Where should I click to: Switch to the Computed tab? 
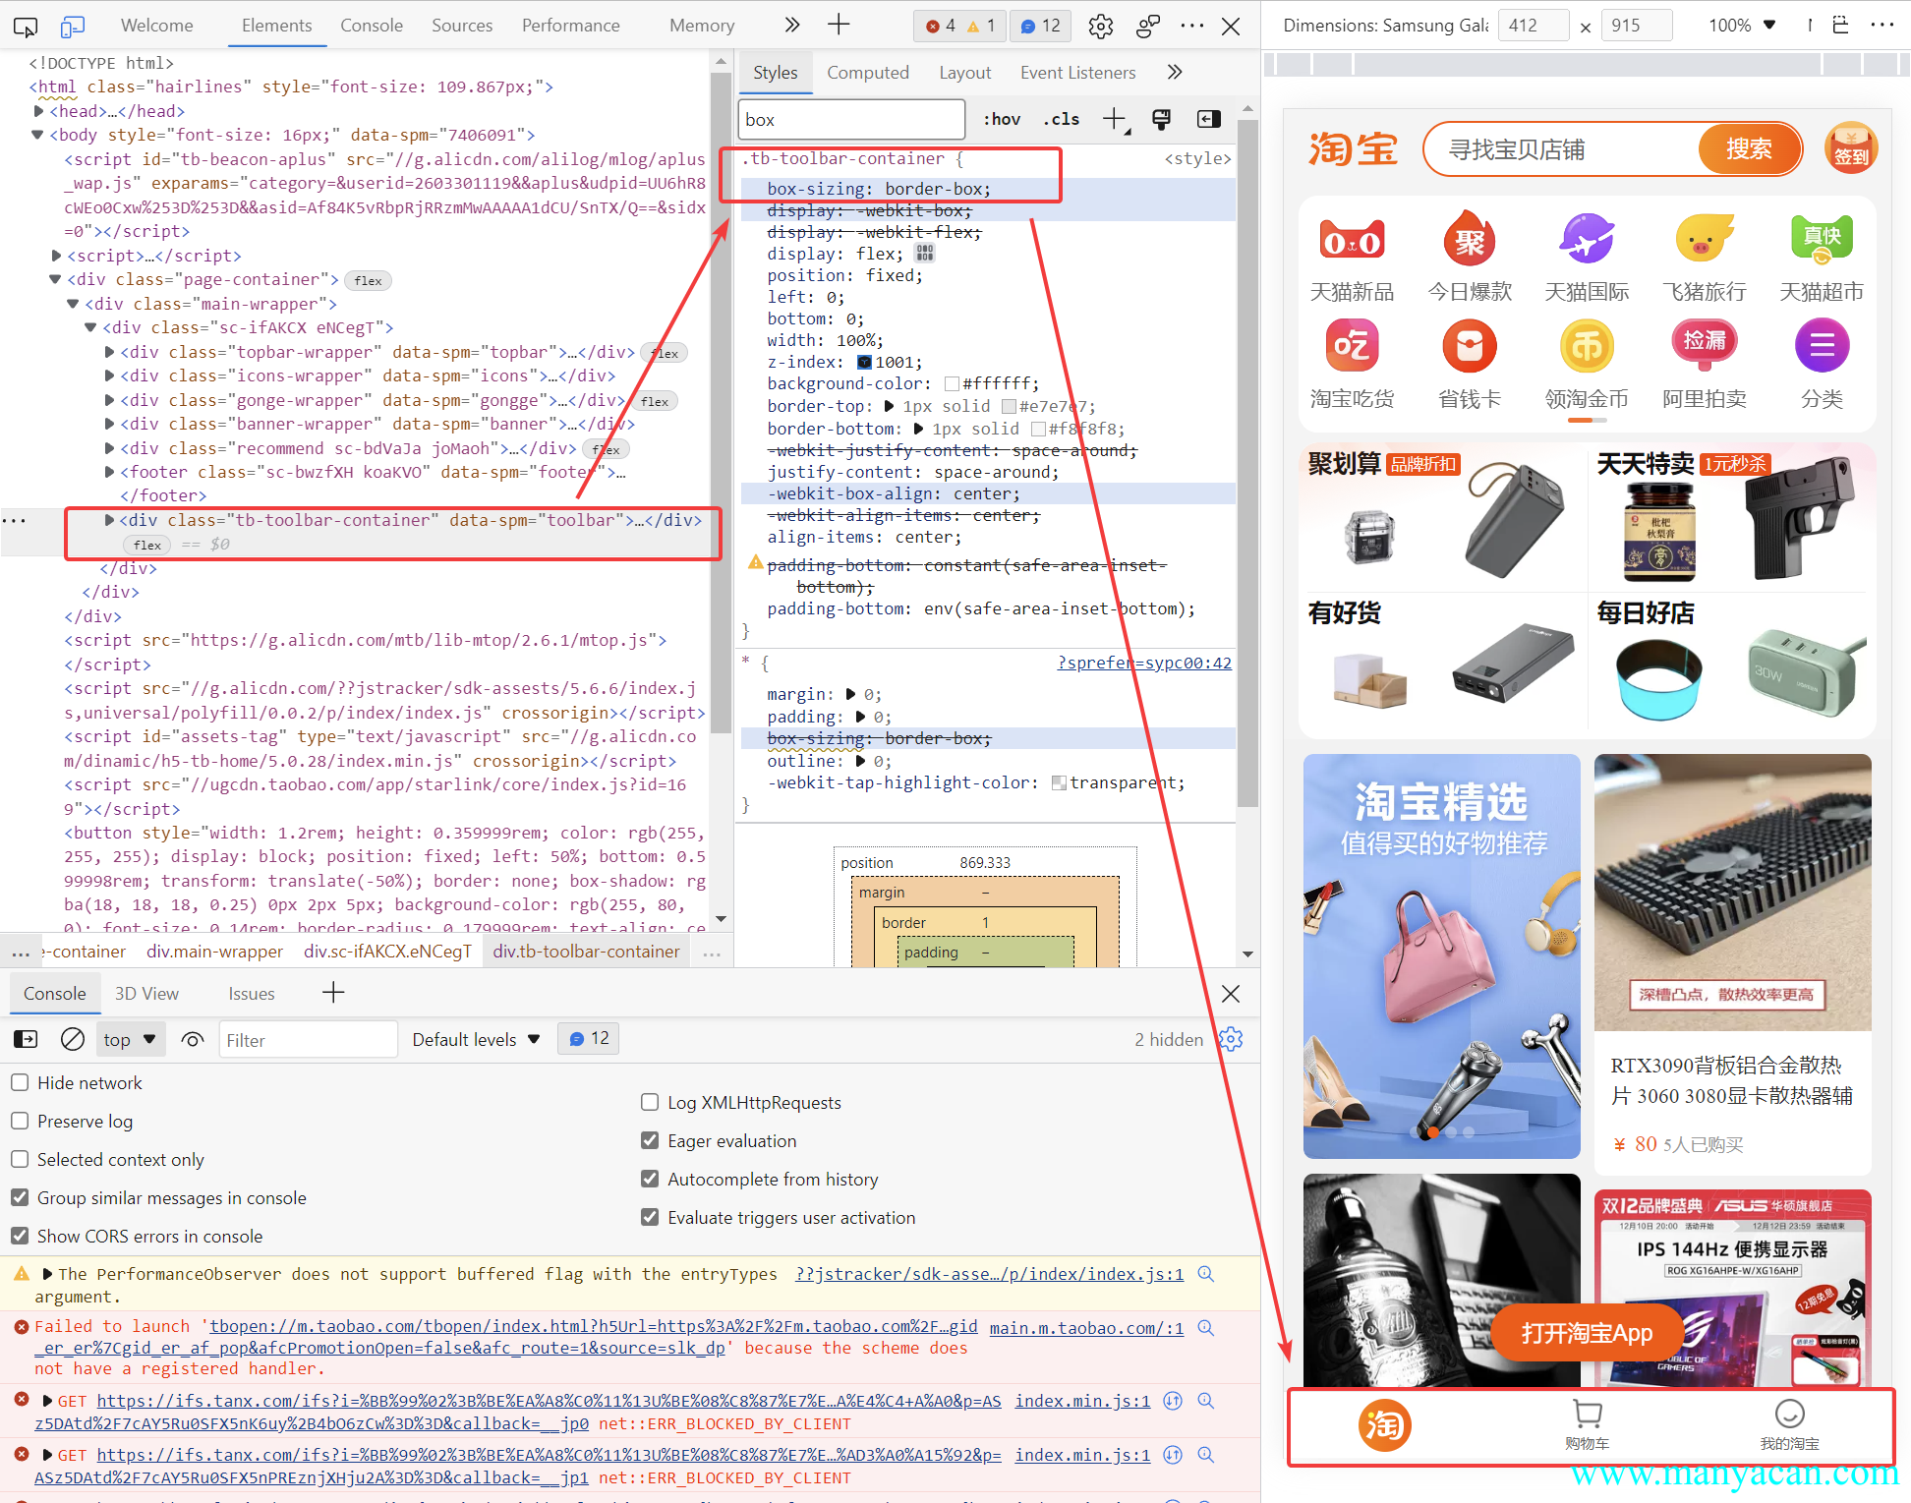click(867, 73)
